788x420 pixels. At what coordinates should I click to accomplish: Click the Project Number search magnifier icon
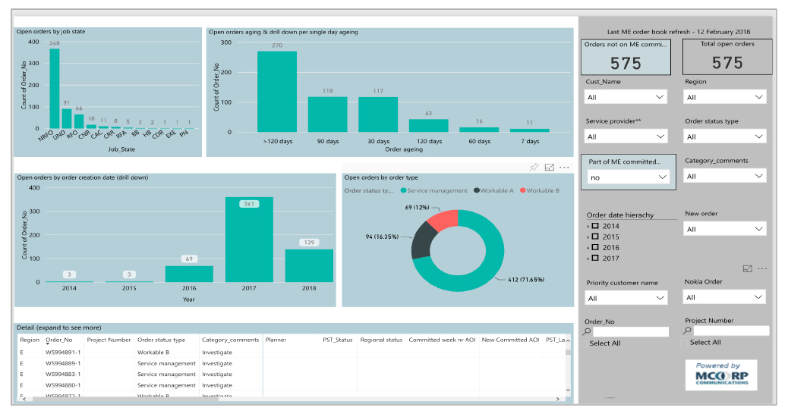click(x=688, y=331)
